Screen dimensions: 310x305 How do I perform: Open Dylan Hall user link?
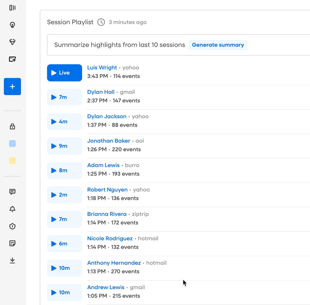pos(101,92)
